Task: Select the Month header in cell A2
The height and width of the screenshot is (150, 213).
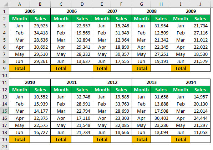Action: pyautogui.click(x=19, y=18)
